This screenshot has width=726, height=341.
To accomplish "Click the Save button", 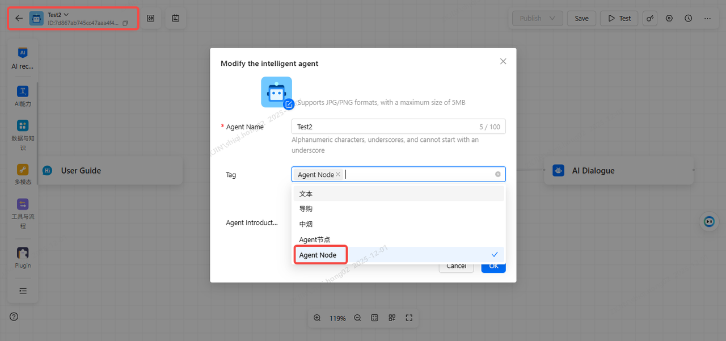I will [x=581, y=18].
